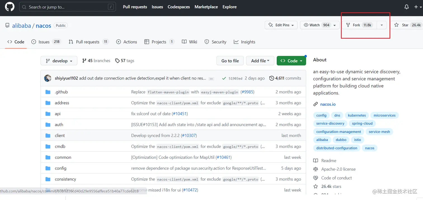Click the microservices topic tag
Image resolution: width=423 pixels, height=200 pixels.
(x=385, y=115)
